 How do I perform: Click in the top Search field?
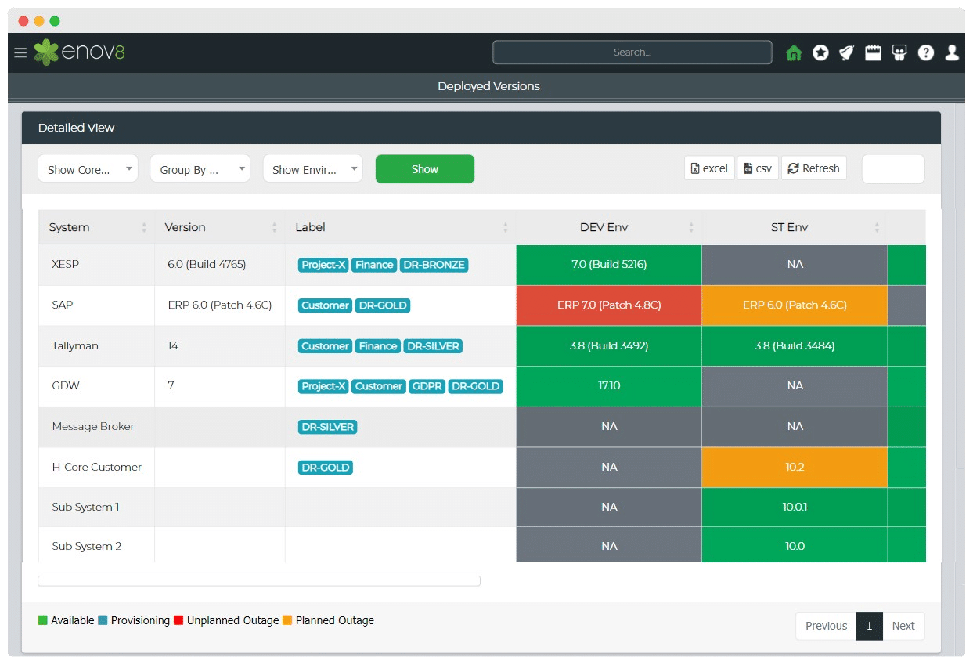point(632,52)
